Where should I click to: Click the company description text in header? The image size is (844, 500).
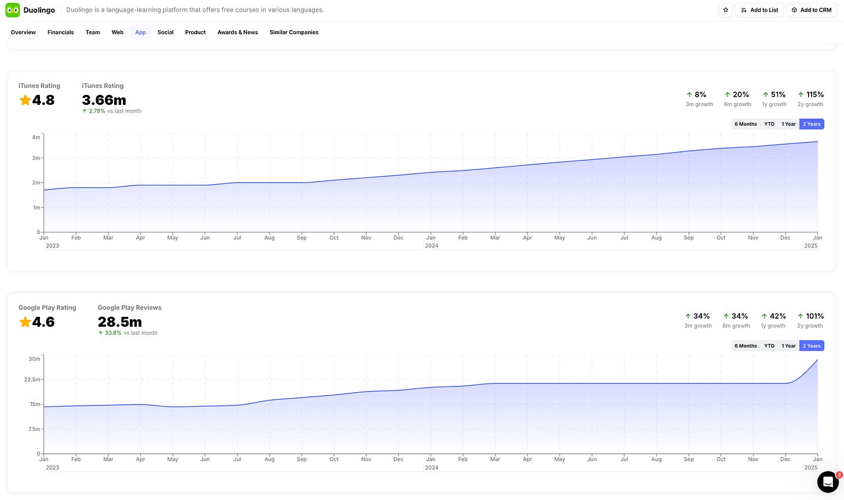(x=195, y=10)
